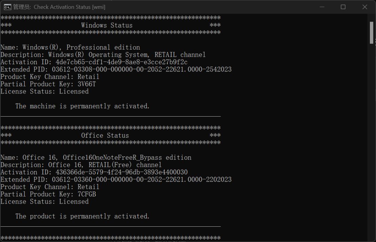Click the Windows Extended PID line
The width and height of the screenshot is (376, 242).
tap(116, 69)
